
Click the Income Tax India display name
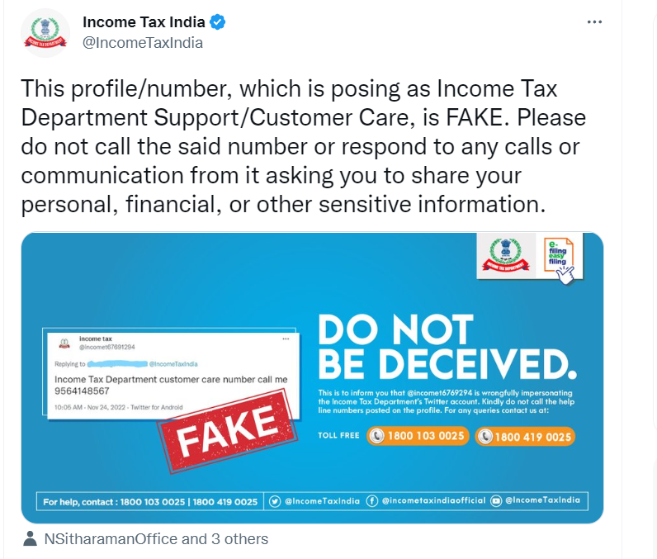pos(144,22)
